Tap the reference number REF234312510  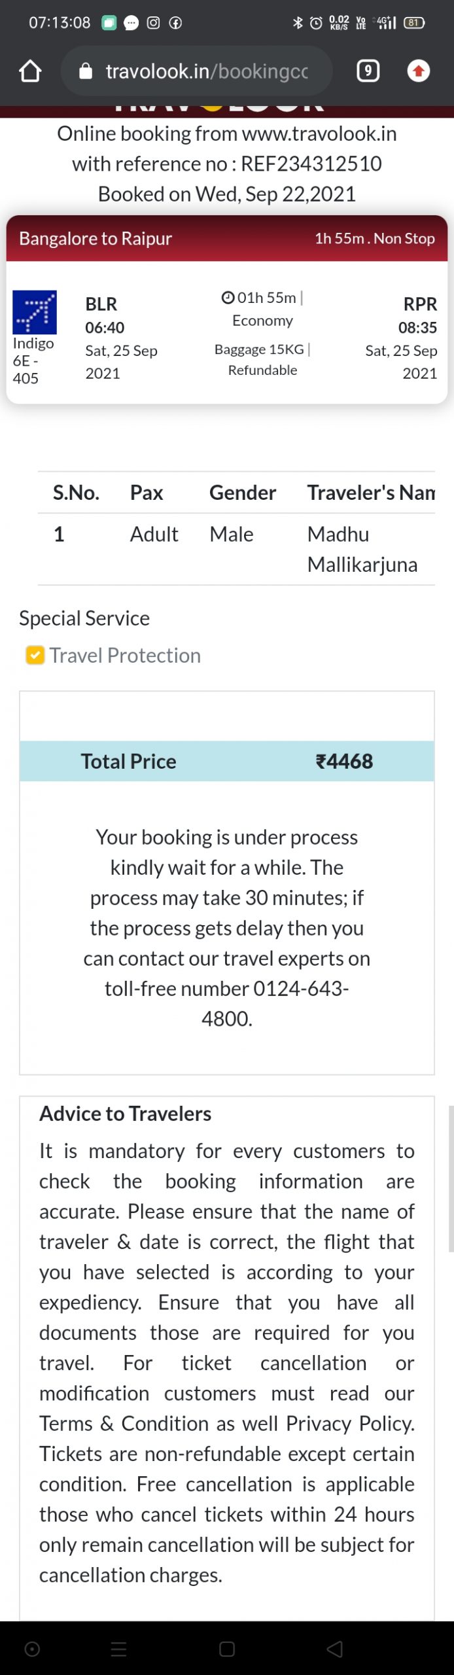pos(311,164)
